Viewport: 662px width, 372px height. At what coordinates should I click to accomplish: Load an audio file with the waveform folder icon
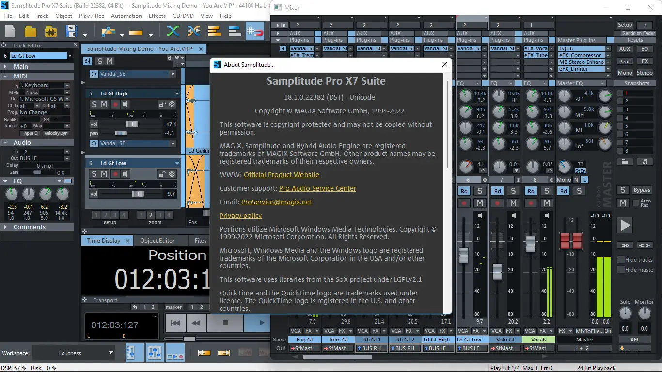click(x=51, y=31)
